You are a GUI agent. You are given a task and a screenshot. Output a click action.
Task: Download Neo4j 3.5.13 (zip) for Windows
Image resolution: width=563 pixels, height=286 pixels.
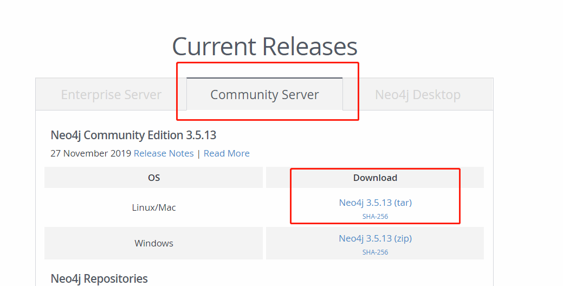click(375, 238)
